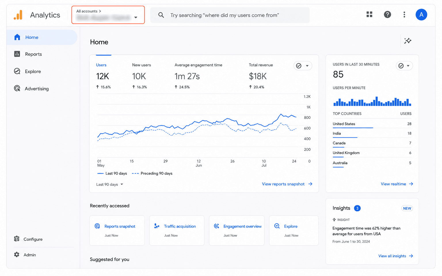Viewport: 442px width, 276px height.
Task: Click the Analytics logo icon
Action: coord(18,15)
